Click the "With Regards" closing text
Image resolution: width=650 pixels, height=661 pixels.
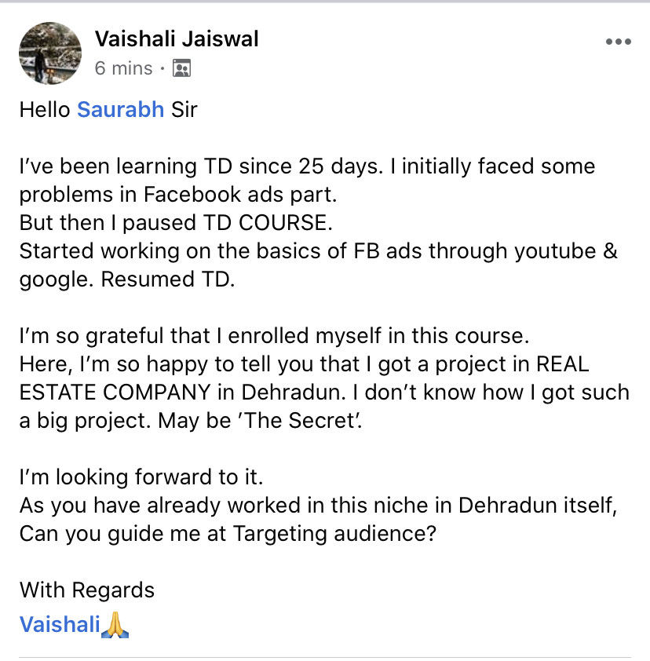(x=86, y=590)
